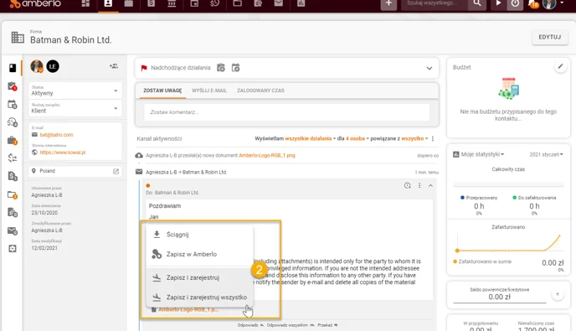
Task: Click the first add-event icon after Nadchodzące działania
Action: click(221, 68)
